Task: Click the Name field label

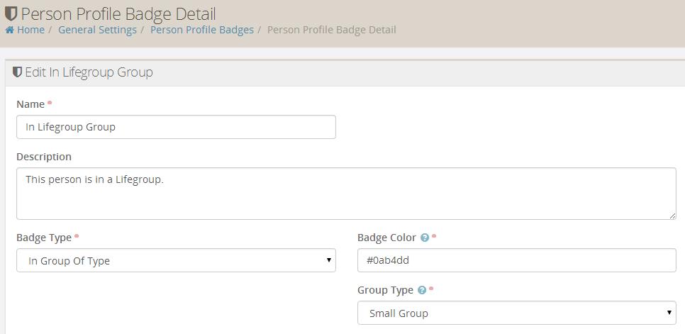Action: coord(30,104)
